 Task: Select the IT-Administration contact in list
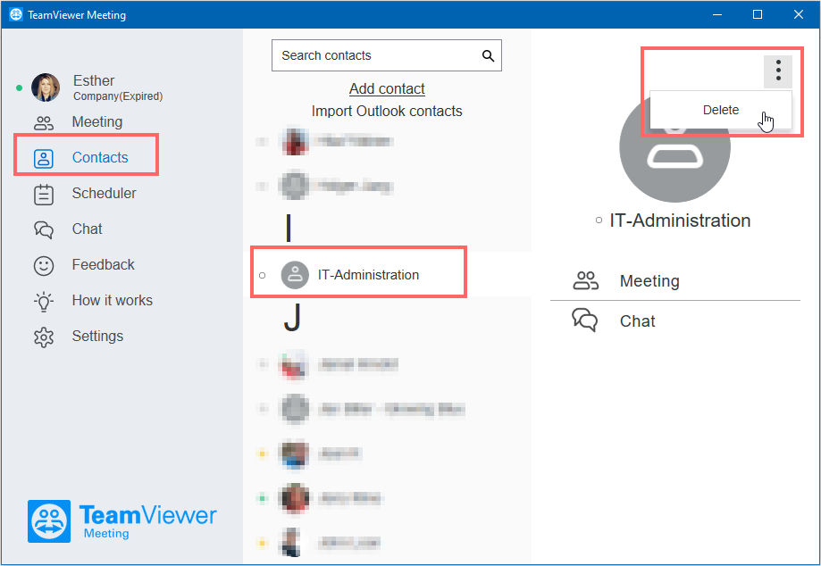pos(358,274)
